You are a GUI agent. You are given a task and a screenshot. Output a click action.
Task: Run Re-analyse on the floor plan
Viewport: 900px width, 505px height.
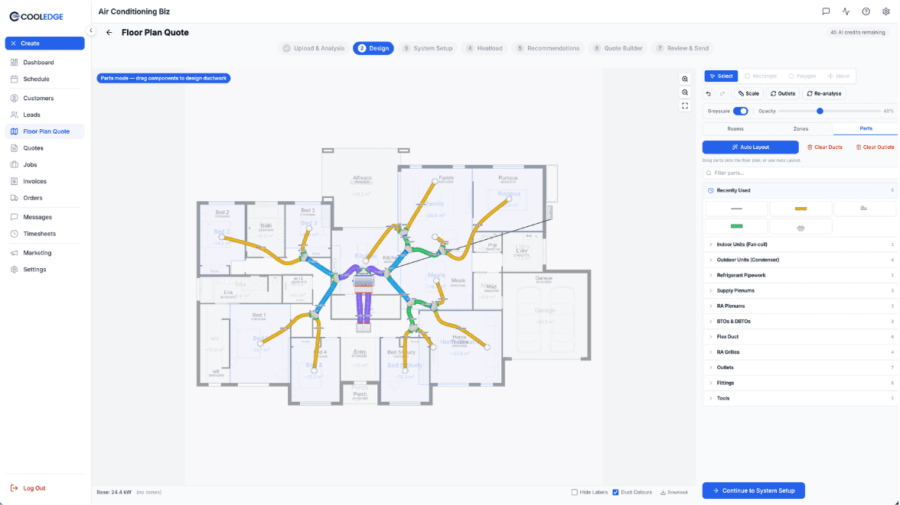pyautogui.click(x=824, y=92)
